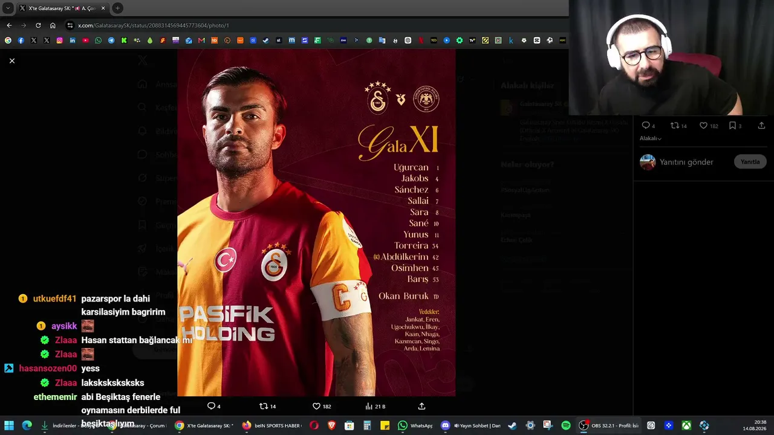This screenshot has width=774, height=435.
Task: Switch to the beIN SPORTS HABER Firefox window
Action: tap(272, 425)
